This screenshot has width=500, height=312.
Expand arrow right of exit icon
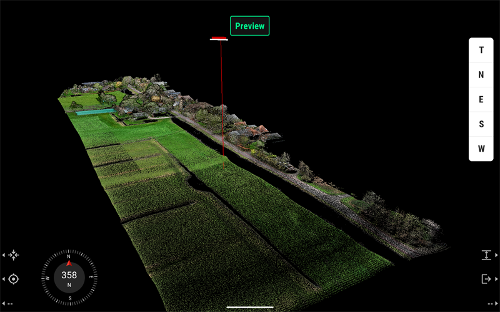(x=496, y=279)
